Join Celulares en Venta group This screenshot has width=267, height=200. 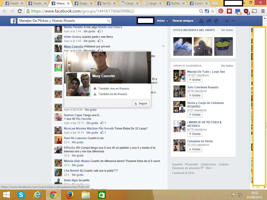pyautogui.click(x=195, y=149)
